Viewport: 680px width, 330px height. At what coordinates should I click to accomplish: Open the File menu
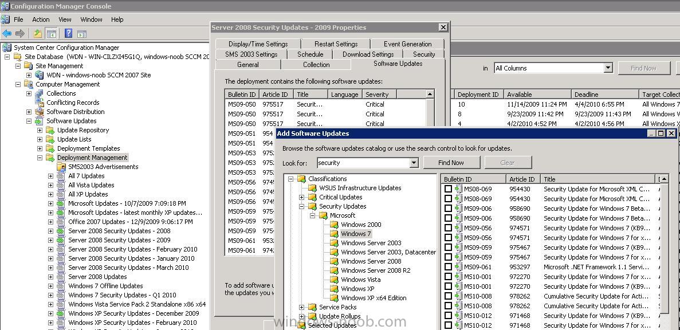[19, 19]
